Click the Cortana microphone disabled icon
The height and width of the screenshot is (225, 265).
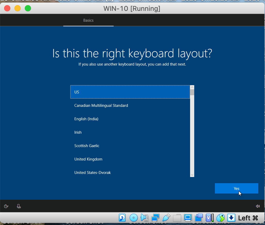coord(19,206)
